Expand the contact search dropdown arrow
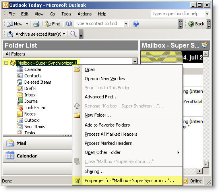This screenshot has width=219, height=192. pos(126,24)
